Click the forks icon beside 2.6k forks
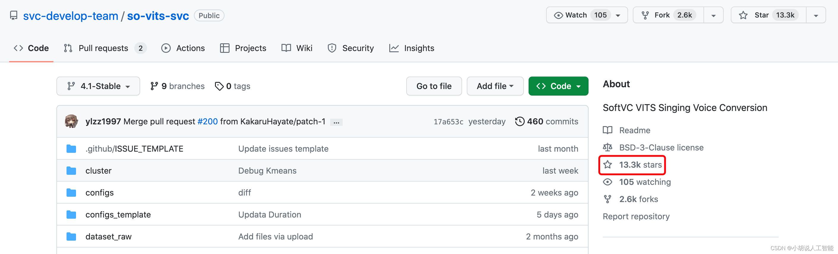Image resolution: width=838 pixels, height=254 pixels. coord(607,199)
